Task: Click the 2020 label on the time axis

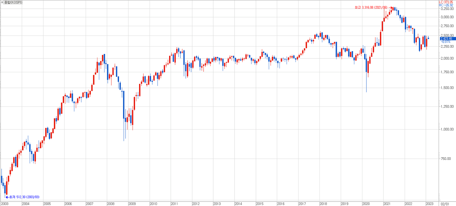Action: [366, 204]
